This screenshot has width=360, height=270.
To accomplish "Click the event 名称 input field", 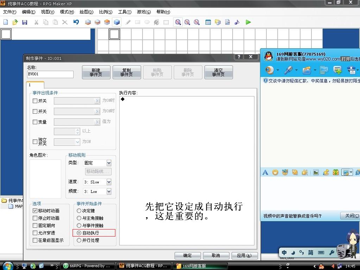I will pyautogui.click(x=50, y=74).
